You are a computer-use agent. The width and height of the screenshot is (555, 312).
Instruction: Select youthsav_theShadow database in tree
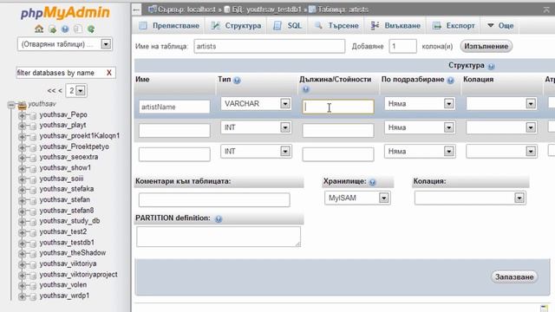(73, 252)
